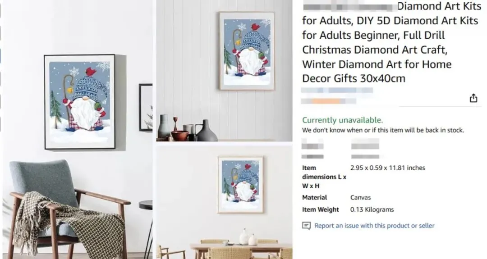This screenshot has width=487, height=259.
Task: Select the Item dimensions L x W x H label
Action: pyautogui.click(x=324, y=177)
